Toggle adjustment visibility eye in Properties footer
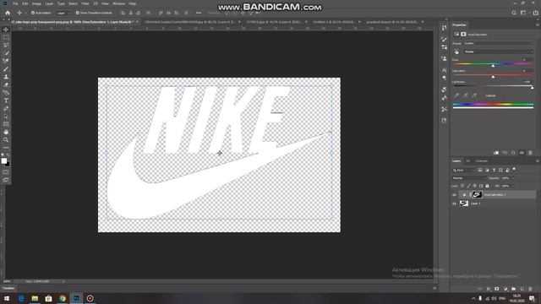 [522, 153]
